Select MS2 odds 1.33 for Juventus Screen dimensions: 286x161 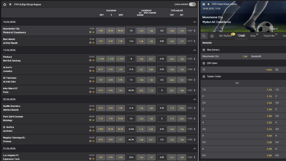tap(120, 69)
